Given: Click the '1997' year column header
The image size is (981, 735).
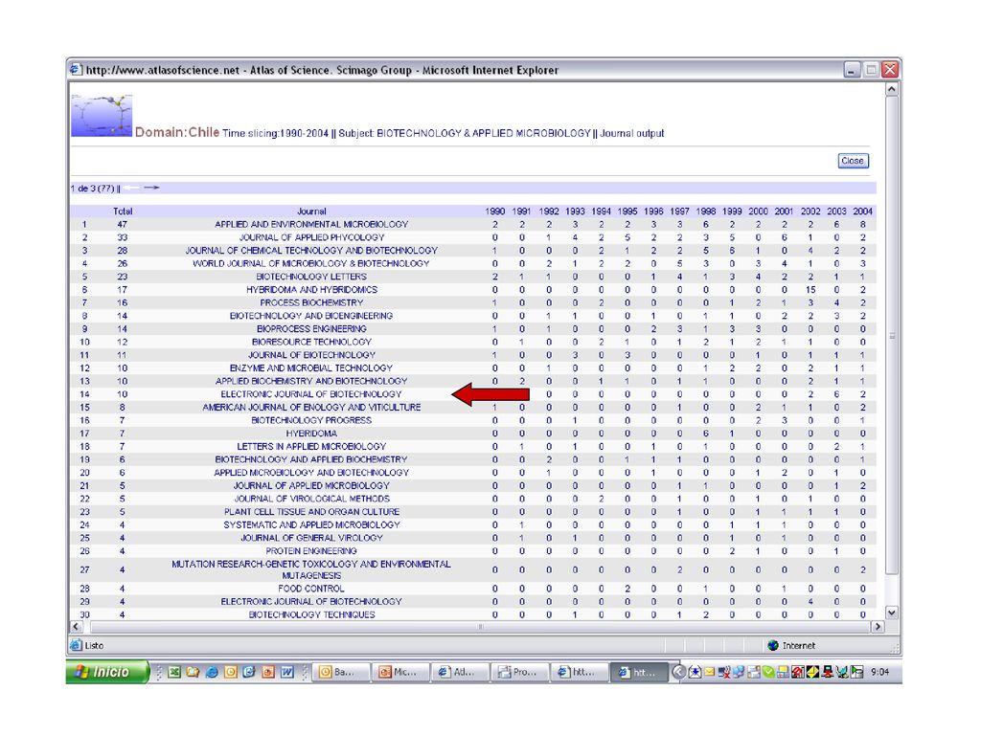Looking at the screenshot, I should click(x=679, y=212).
